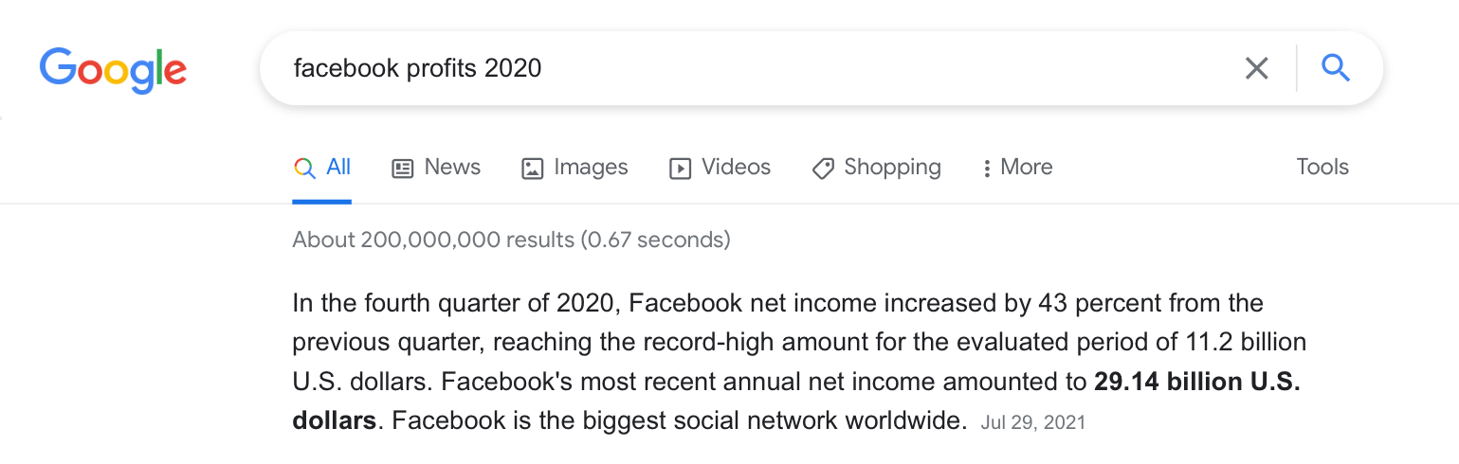
Task: Switch to the News tab label
Action: click(452, 168)
